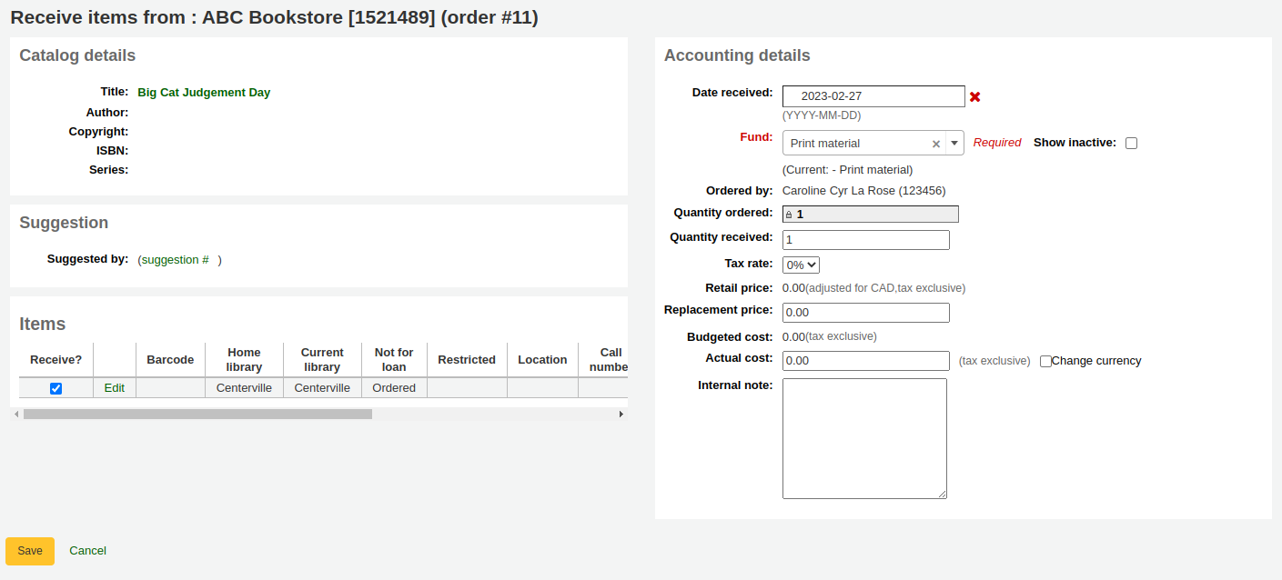Click inside the Internal note text area
The width and height of the screenshot is (1282, 580).
(x=863, y=436)
